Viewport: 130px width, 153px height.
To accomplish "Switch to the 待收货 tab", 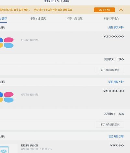I will pyautogui.click(x=75, y=18).
